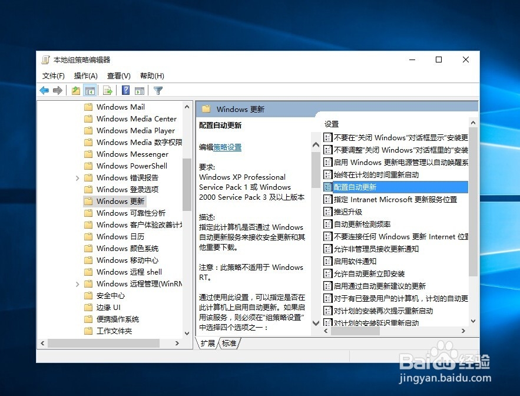Image resolution: width=520 pixels, height=396 pixels.
Task: Click the policy icon beside 允许自动更新立即安装
Action: [327, 274]
